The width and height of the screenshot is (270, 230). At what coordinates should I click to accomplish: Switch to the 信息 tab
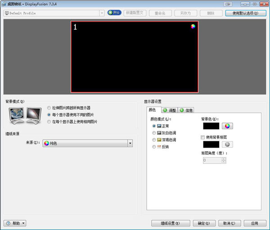pos(186,110)
